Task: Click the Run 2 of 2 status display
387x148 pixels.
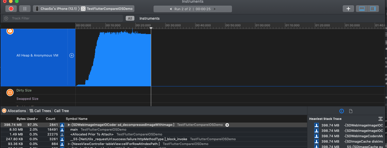Action: pos(192,9)
